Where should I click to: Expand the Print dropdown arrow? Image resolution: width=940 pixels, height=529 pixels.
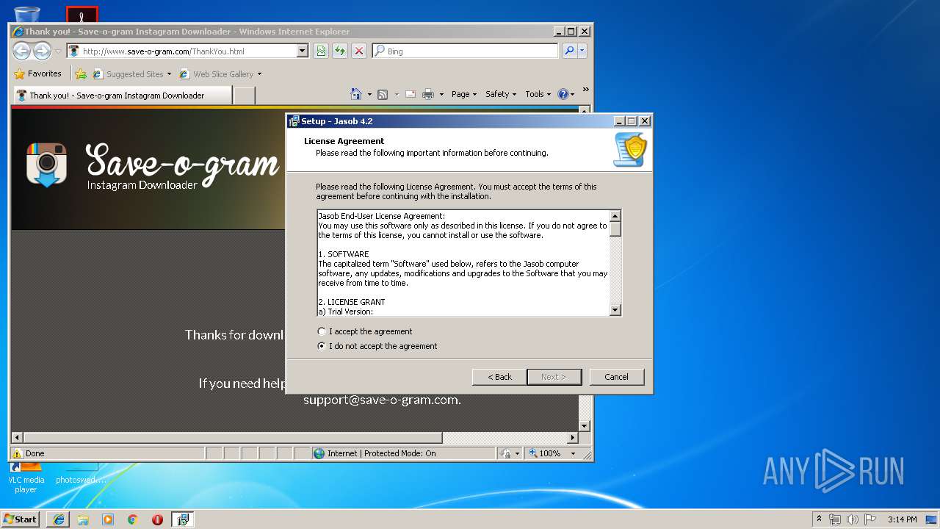(441, 94)
